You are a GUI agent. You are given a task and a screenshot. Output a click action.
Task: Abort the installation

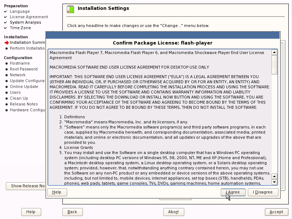tap(174, 212)
